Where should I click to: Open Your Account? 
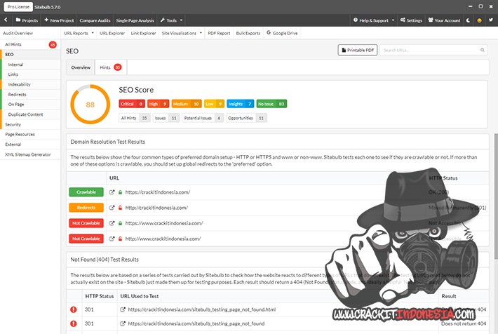tap(444, 20)
